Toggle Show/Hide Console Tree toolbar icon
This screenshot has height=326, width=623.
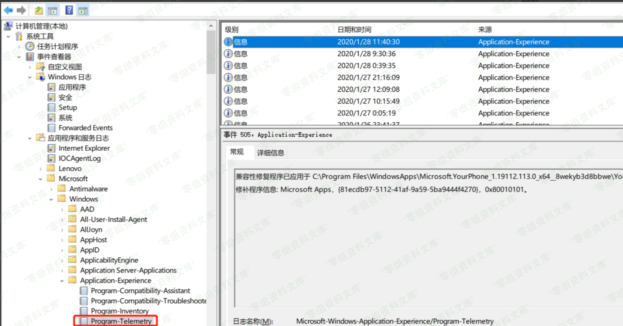click(53, 10)
